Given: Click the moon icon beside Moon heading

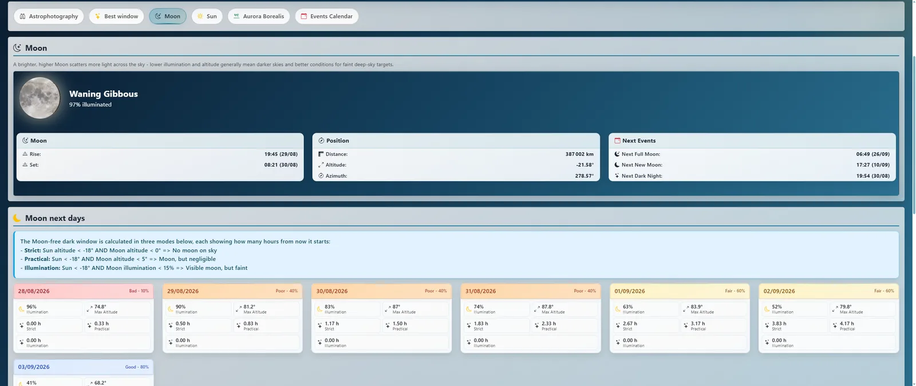Looking at the screenshot, I should tap(17, 48).
